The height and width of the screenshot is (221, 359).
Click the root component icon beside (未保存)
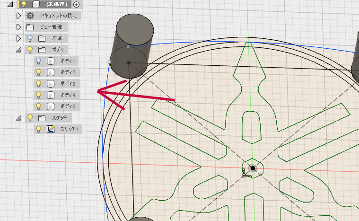pos(35,4)
